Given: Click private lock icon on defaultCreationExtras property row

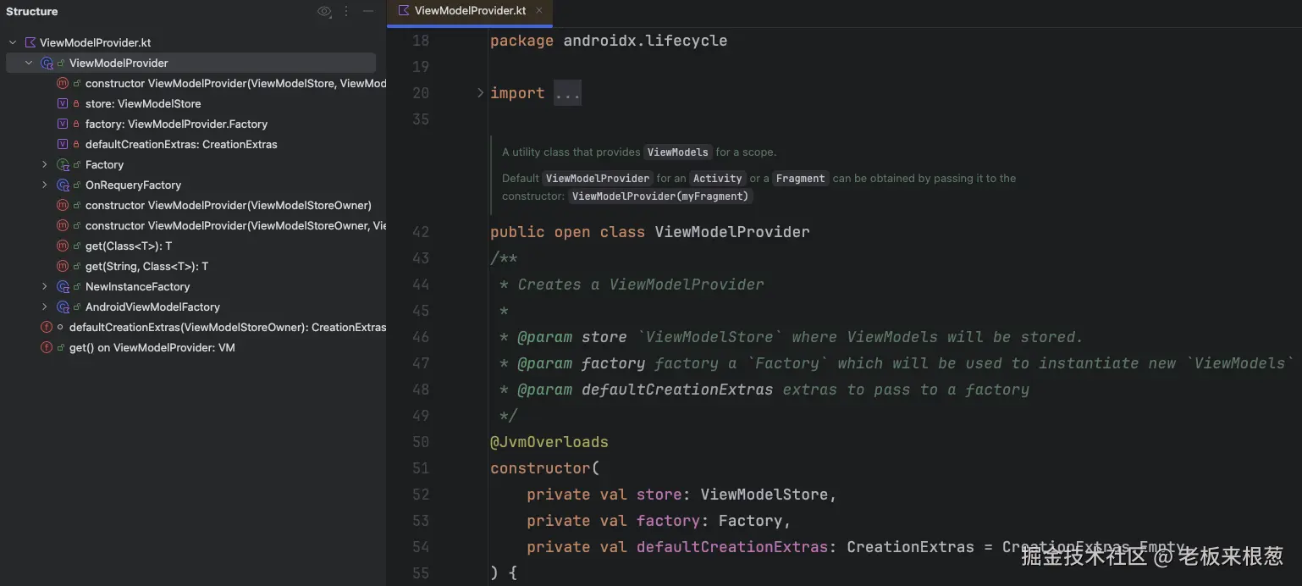Looking at the screenshot, I should pyautogui.click(x=76, y=144).
